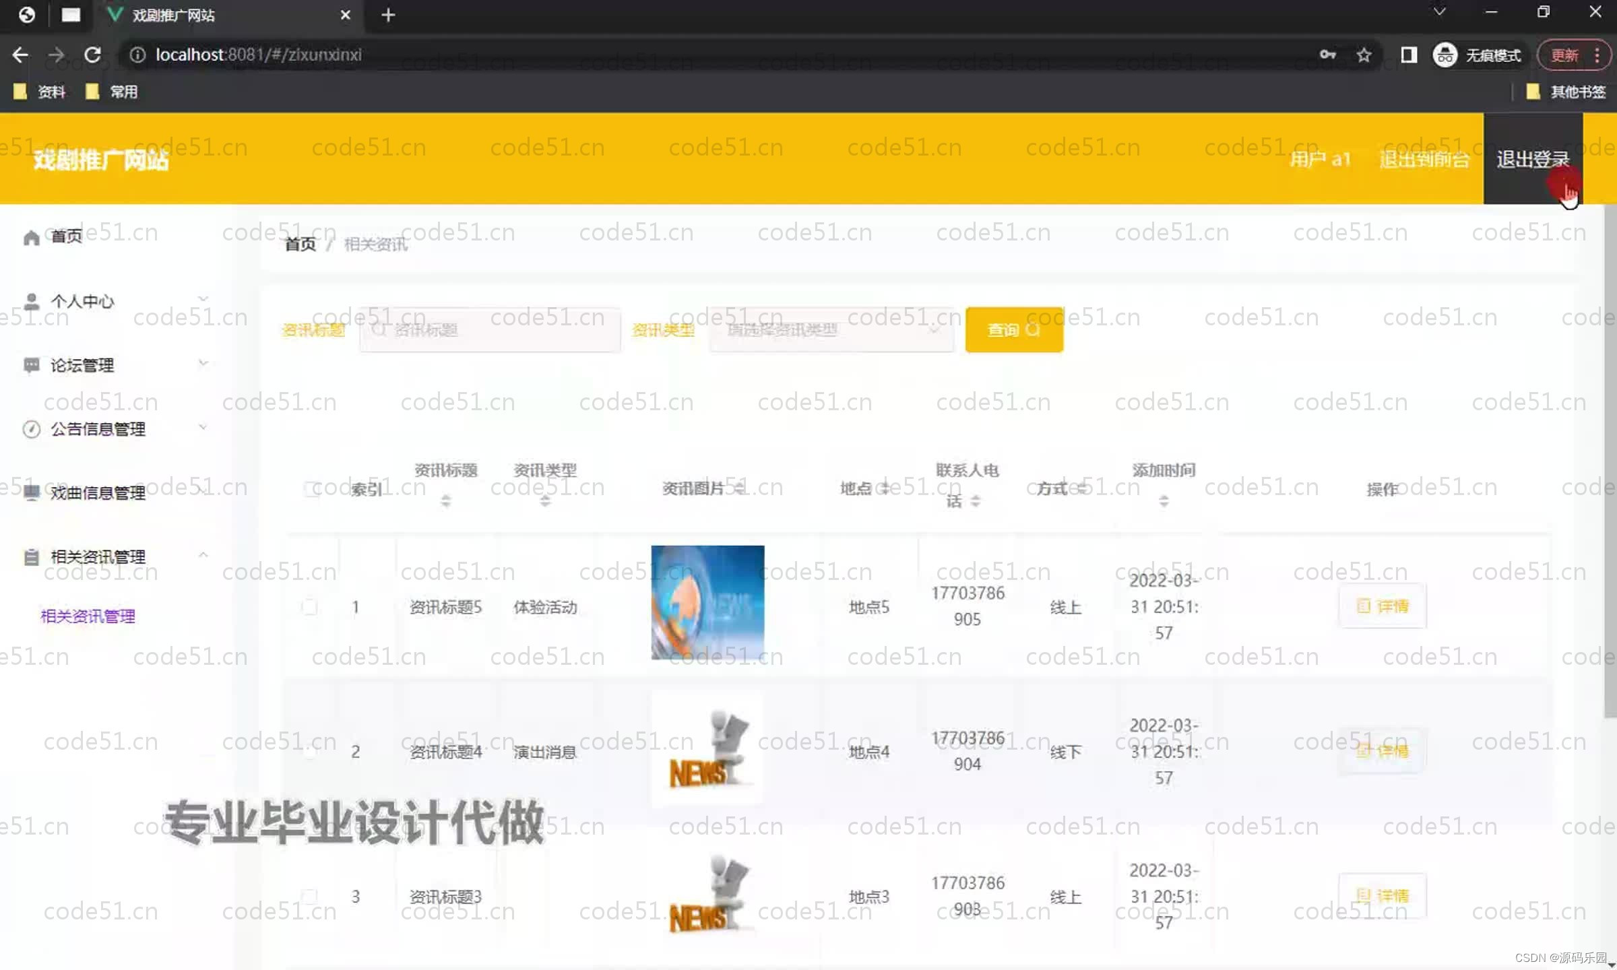Click the site info icon by URL
This screenshot has width=1617, height=970.
pyautogui.click(x=137, y=55)
